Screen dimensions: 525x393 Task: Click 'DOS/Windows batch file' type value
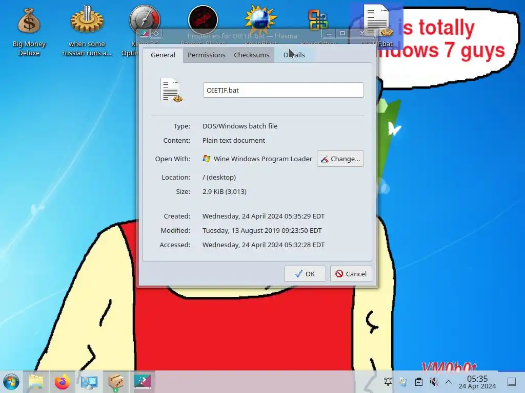[x=240, y=126]
